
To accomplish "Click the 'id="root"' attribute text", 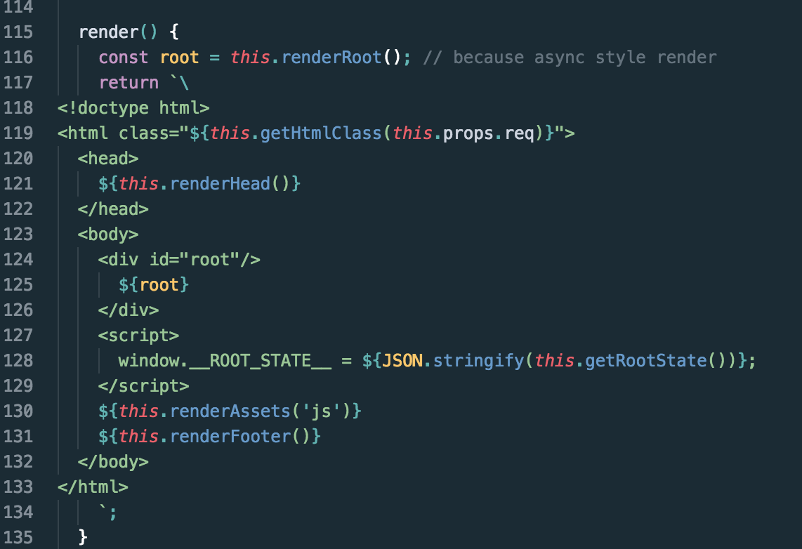I will (x=195, y=260).
